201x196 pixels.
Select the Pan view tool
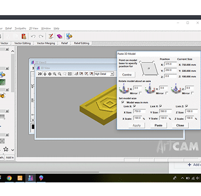[x=50, y=74]
